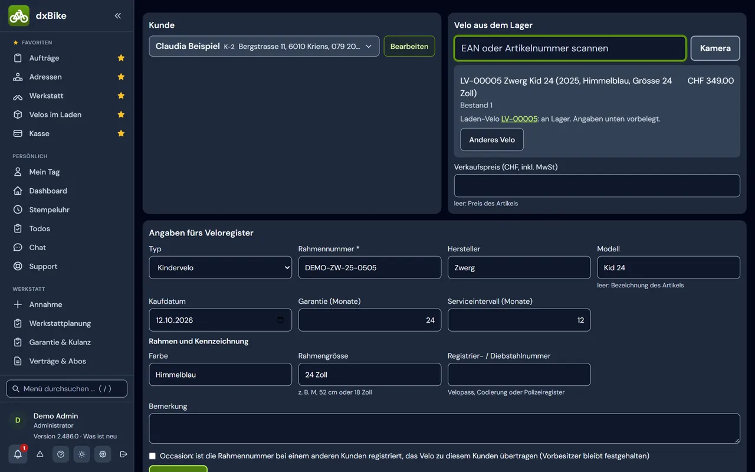
Task: Open the notifications bell
Action: point(18,454)
